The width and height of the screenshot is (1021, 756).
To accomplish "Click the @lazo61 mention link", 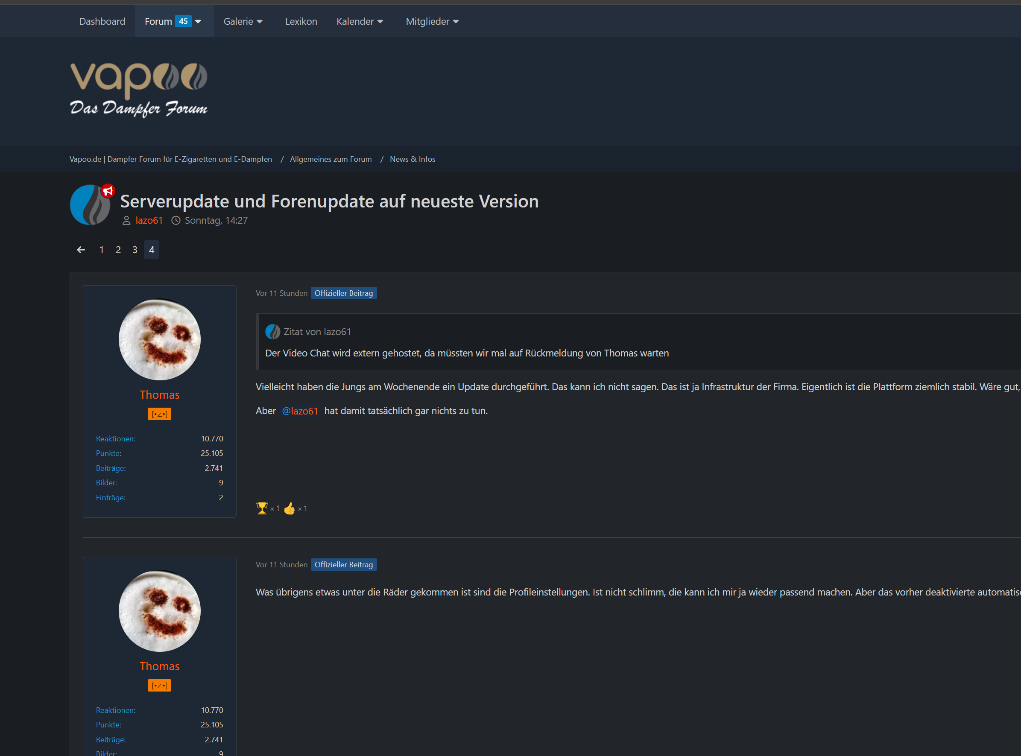I will [x=300, y=411].
